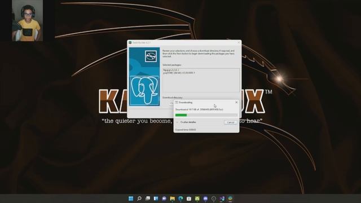Expand the download details chevron
Screen dimensions: 361x203
click(177, 122)
